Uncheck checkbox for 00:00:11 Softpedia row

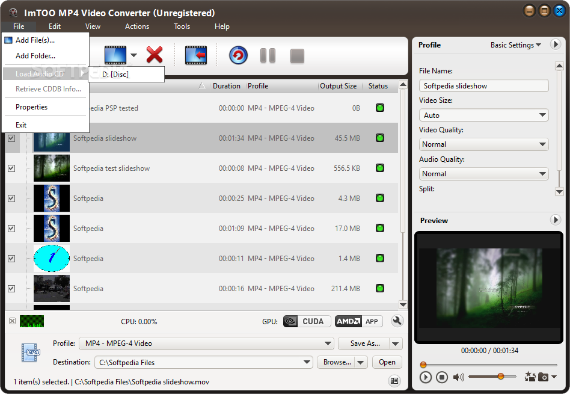tap(11, 258)
